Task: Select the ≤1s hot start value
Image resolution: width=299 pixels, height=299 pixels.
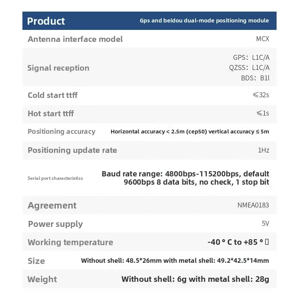Action: tap(263, 113)
